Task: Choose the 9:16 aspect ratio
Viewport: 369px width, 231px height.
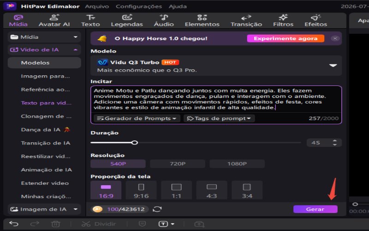Action: (x=141, y=190)
